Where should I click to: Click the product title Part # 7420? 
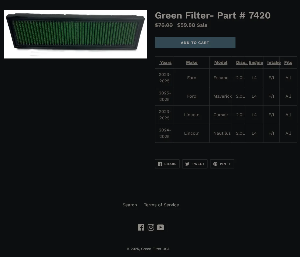click(x=213, y=16)
